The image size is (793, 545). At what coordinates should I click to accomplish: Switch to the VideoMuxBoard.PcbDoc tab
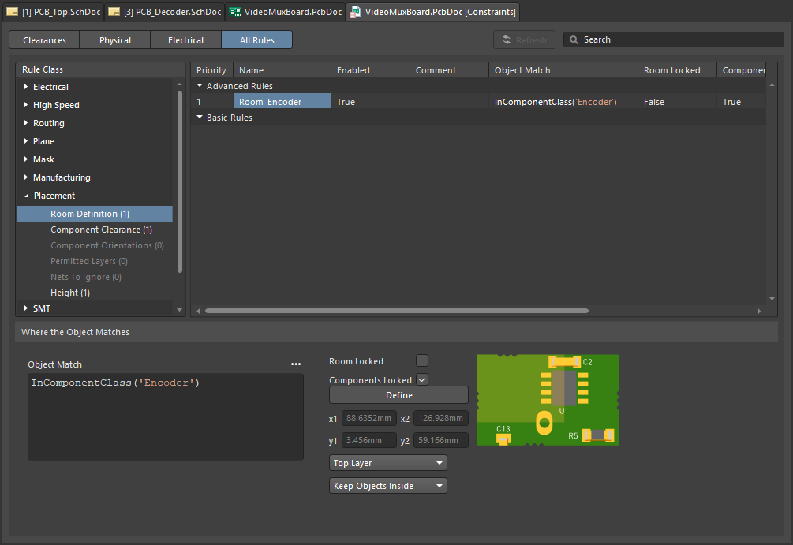point(286,12)
